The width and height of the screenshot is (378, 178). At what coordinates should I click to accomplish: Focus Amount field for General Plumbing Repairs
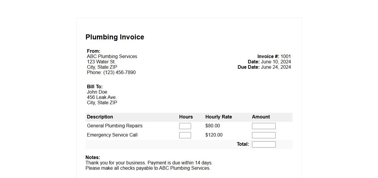(264, 126)
